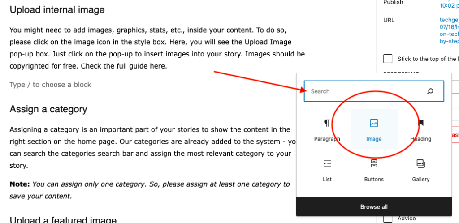The width and height of the screenshot is (459, 223).
Task: Open Browse all blocks
Action: point(374,206)
